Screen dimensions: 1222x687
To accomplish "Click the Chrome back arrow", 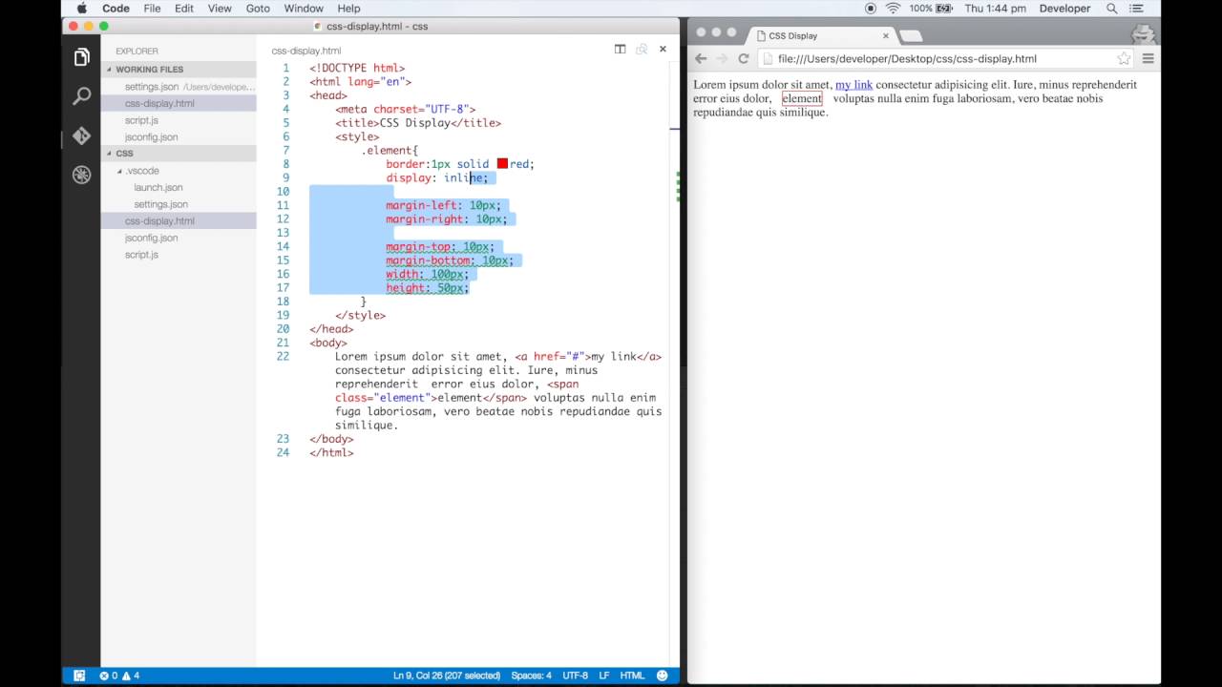I will pyautogui.click(x=701, y=58).
